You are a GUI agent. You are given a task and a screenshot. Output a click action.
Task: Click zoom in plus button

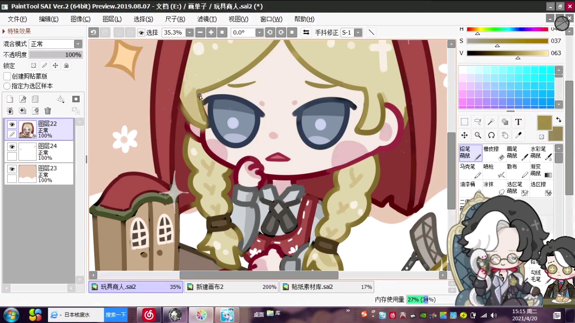click(x=211, y=32)
